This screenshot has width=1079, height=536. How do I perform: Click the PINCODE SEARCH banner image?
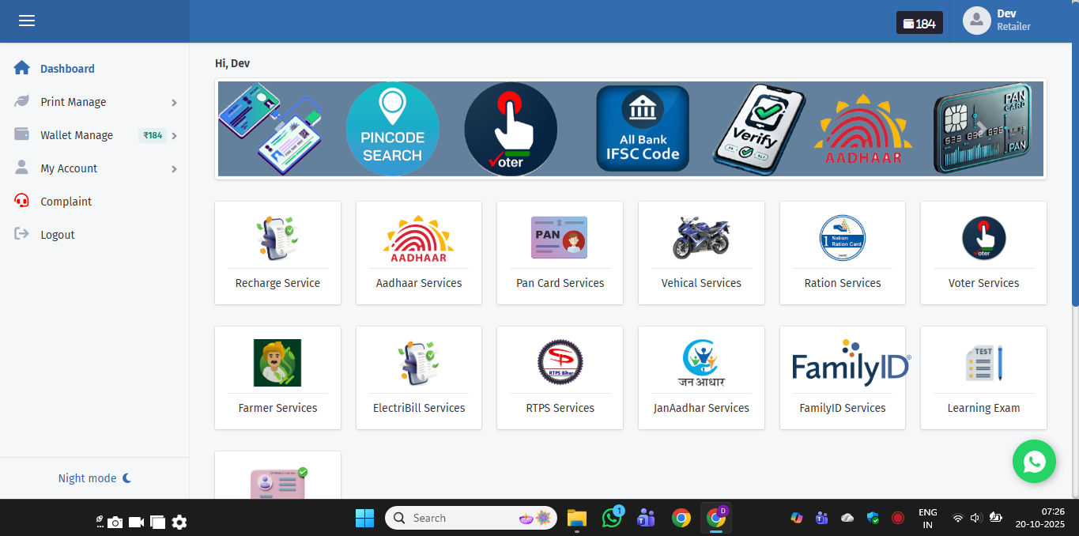tap(392, 129)
